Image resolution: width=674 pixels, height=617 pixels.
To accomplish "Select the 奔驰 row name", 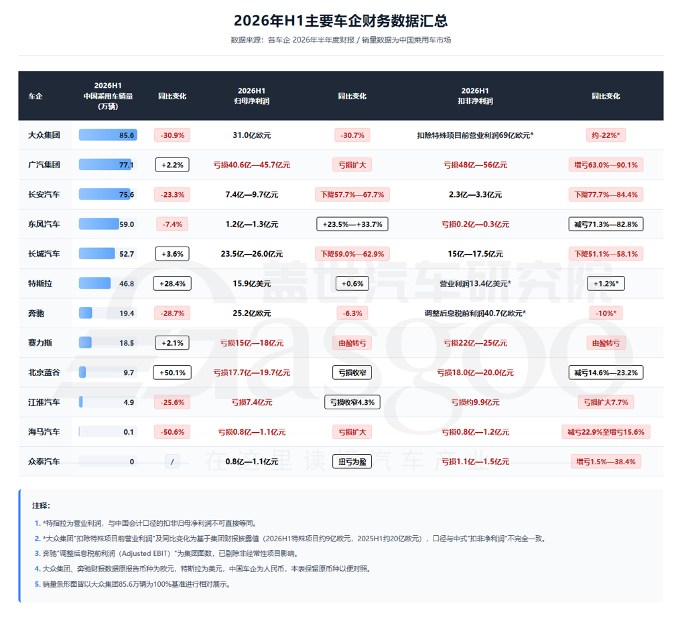I will [36, 314].
